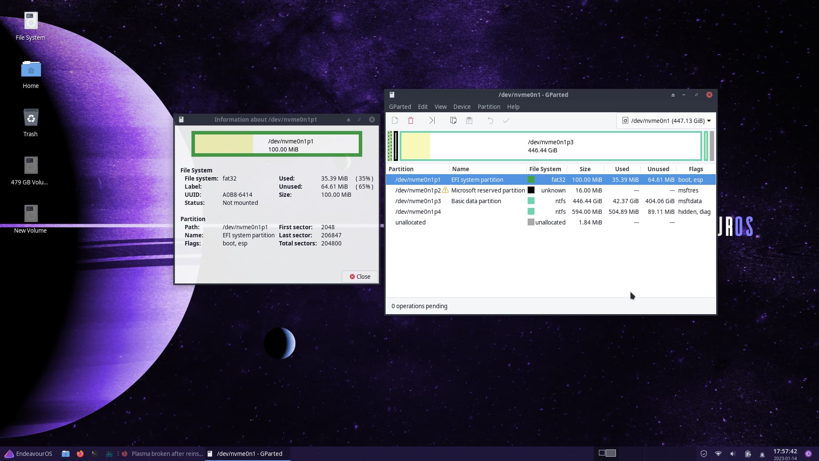
Task: Click the clock showing 17:57:42
Action: tap(785, 451)
